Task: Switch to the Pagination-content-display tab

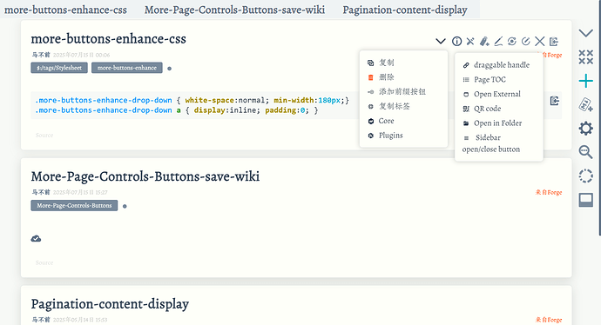Action: pos(405,10)
